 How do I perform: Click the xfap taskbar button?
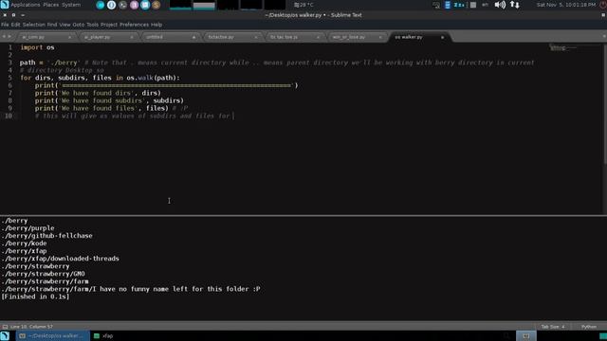[x=103, y=336]
